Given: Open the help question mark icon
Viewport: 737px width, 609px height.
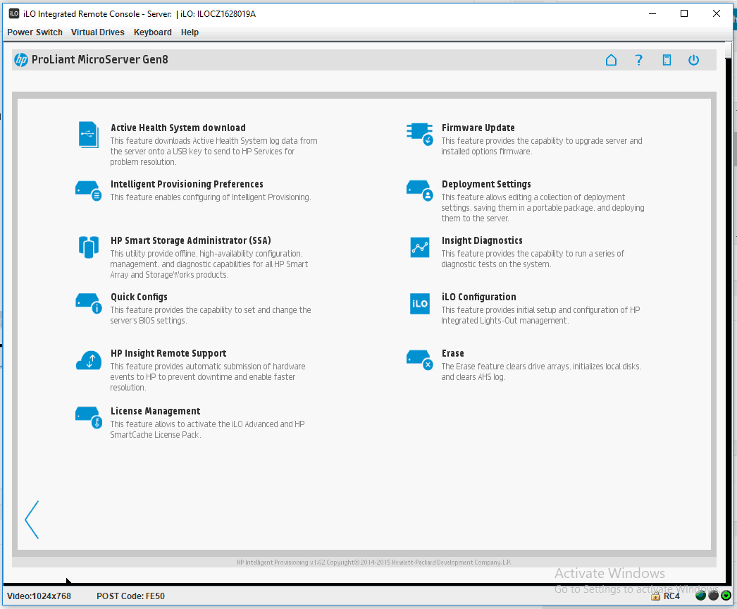Looking at the screenshot, I should (638, 60).
